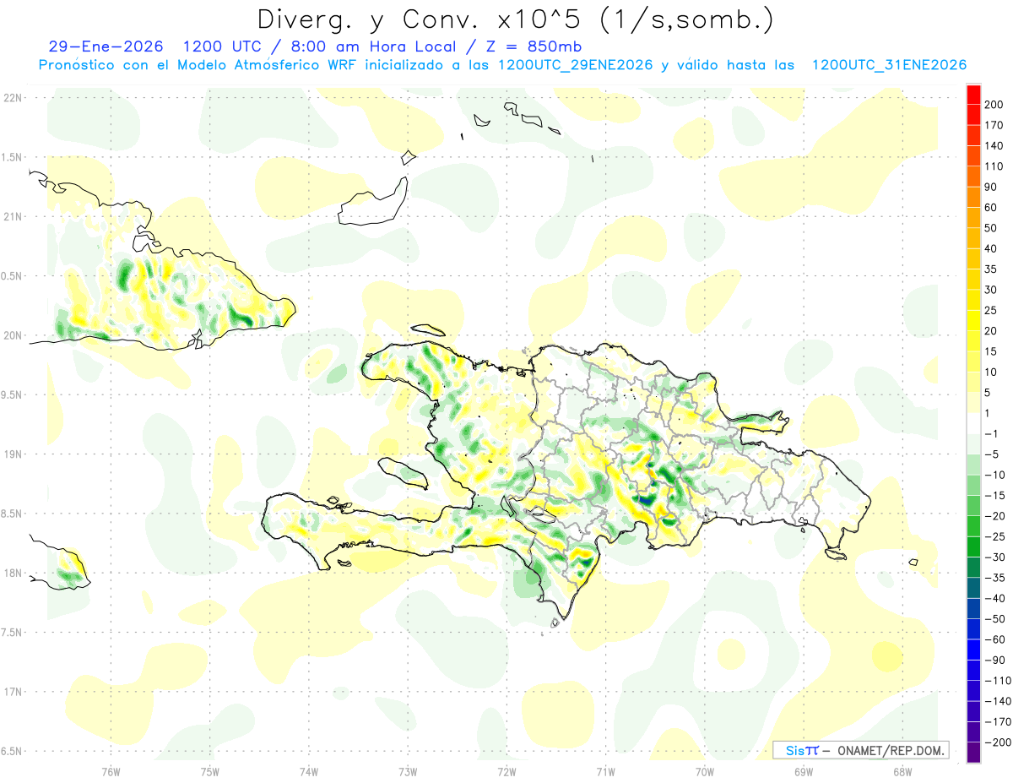The height and width of the screenshot is (783, 1013).
Task: Click the positive '60' color scale label
Action: pos(993,208)
